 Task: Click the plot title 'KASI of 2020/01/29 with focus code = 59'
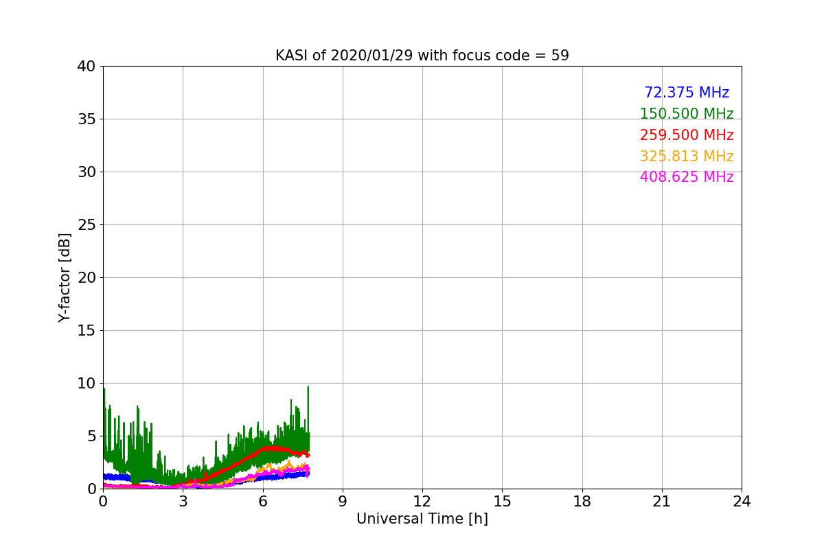(422, 56)
